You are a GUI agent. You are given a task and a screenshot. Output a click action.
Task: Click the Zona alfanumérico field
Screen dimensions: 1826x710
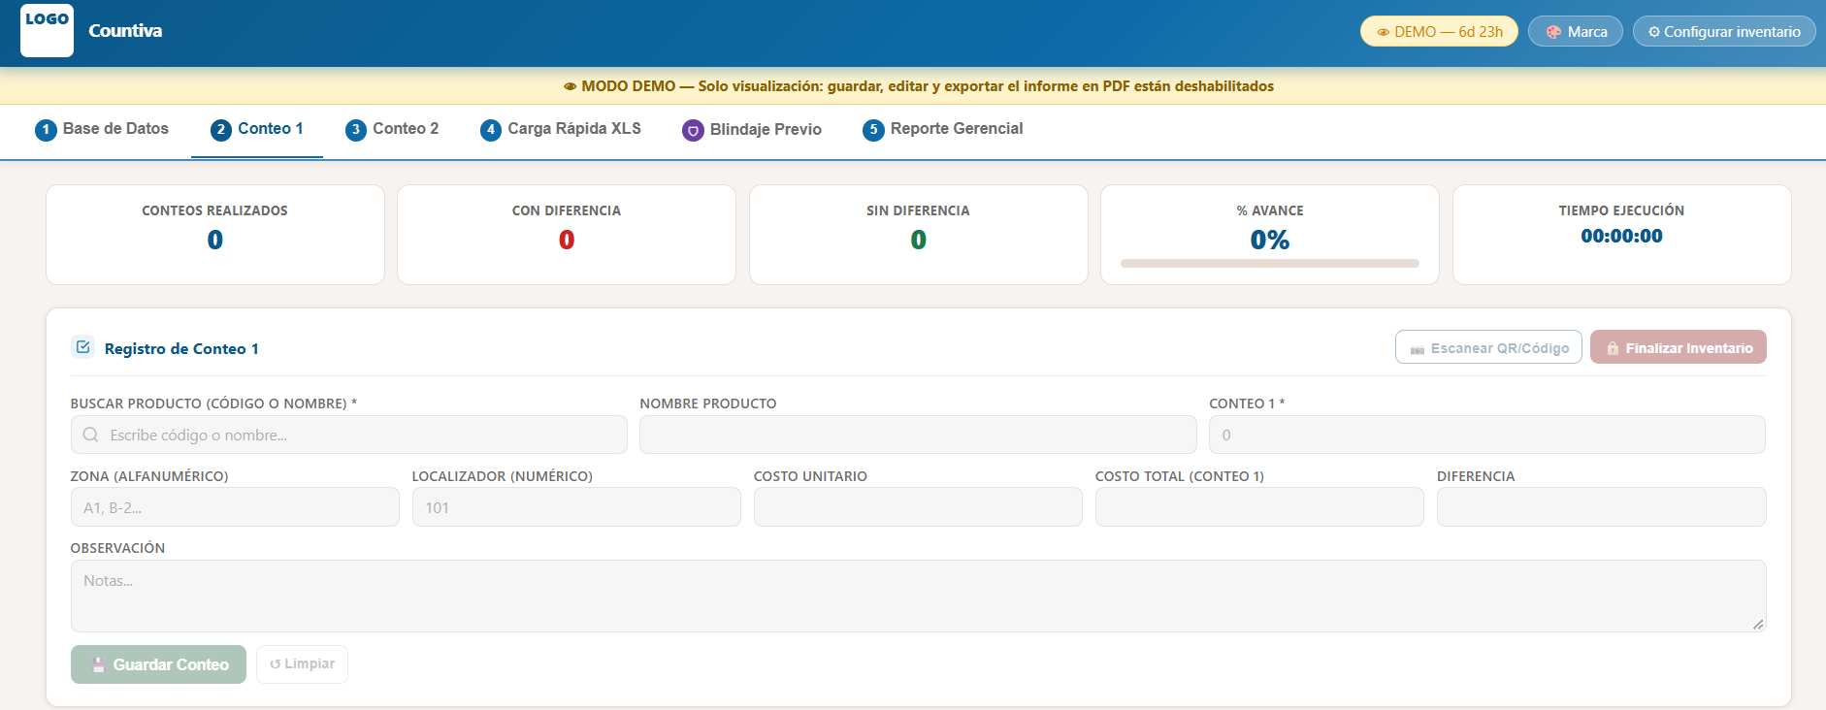coord(235,507)
